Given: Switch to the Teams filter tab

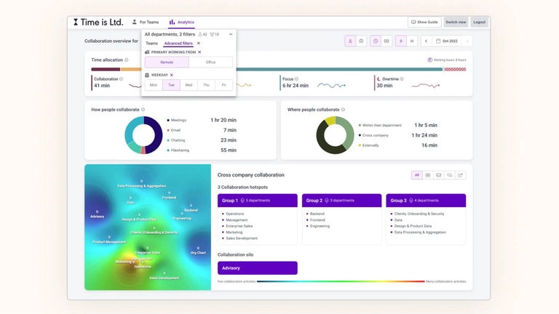Looking at the screenshot, I should pos(151,44).
